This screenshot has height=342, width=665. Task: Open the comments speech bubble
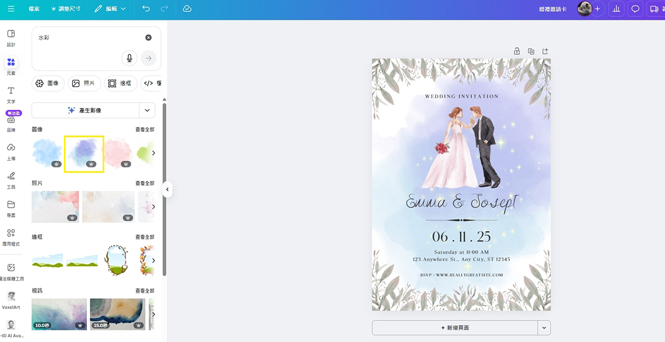point(636,9)
